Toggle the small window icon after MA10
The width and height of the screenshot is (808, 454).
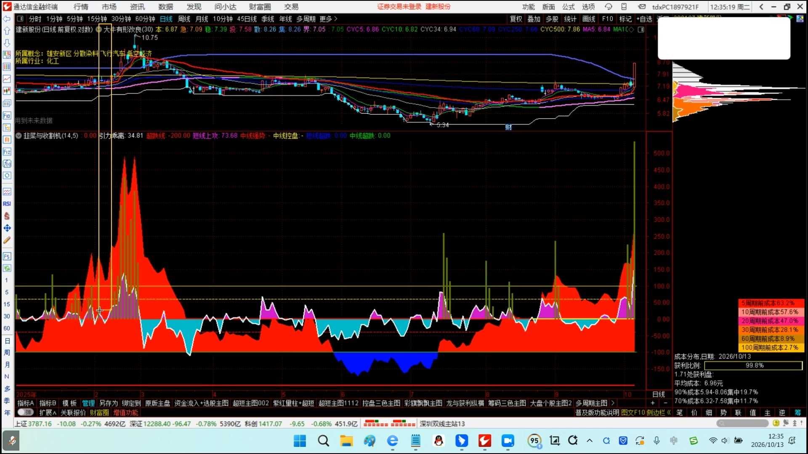(641, 29)
